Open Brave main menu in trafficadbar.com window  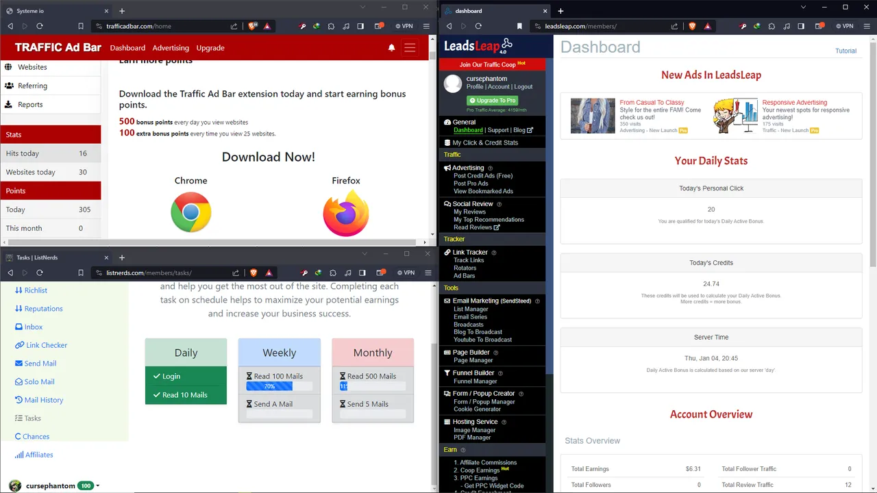pos(425,26)
